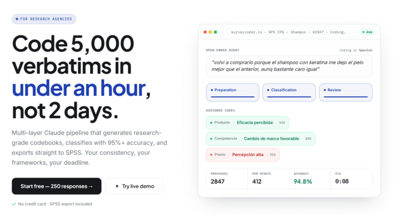This screenshot has width=393, height=215.
Task: Click the yellow window dot in mockup
Action: (x=210, y=32)
